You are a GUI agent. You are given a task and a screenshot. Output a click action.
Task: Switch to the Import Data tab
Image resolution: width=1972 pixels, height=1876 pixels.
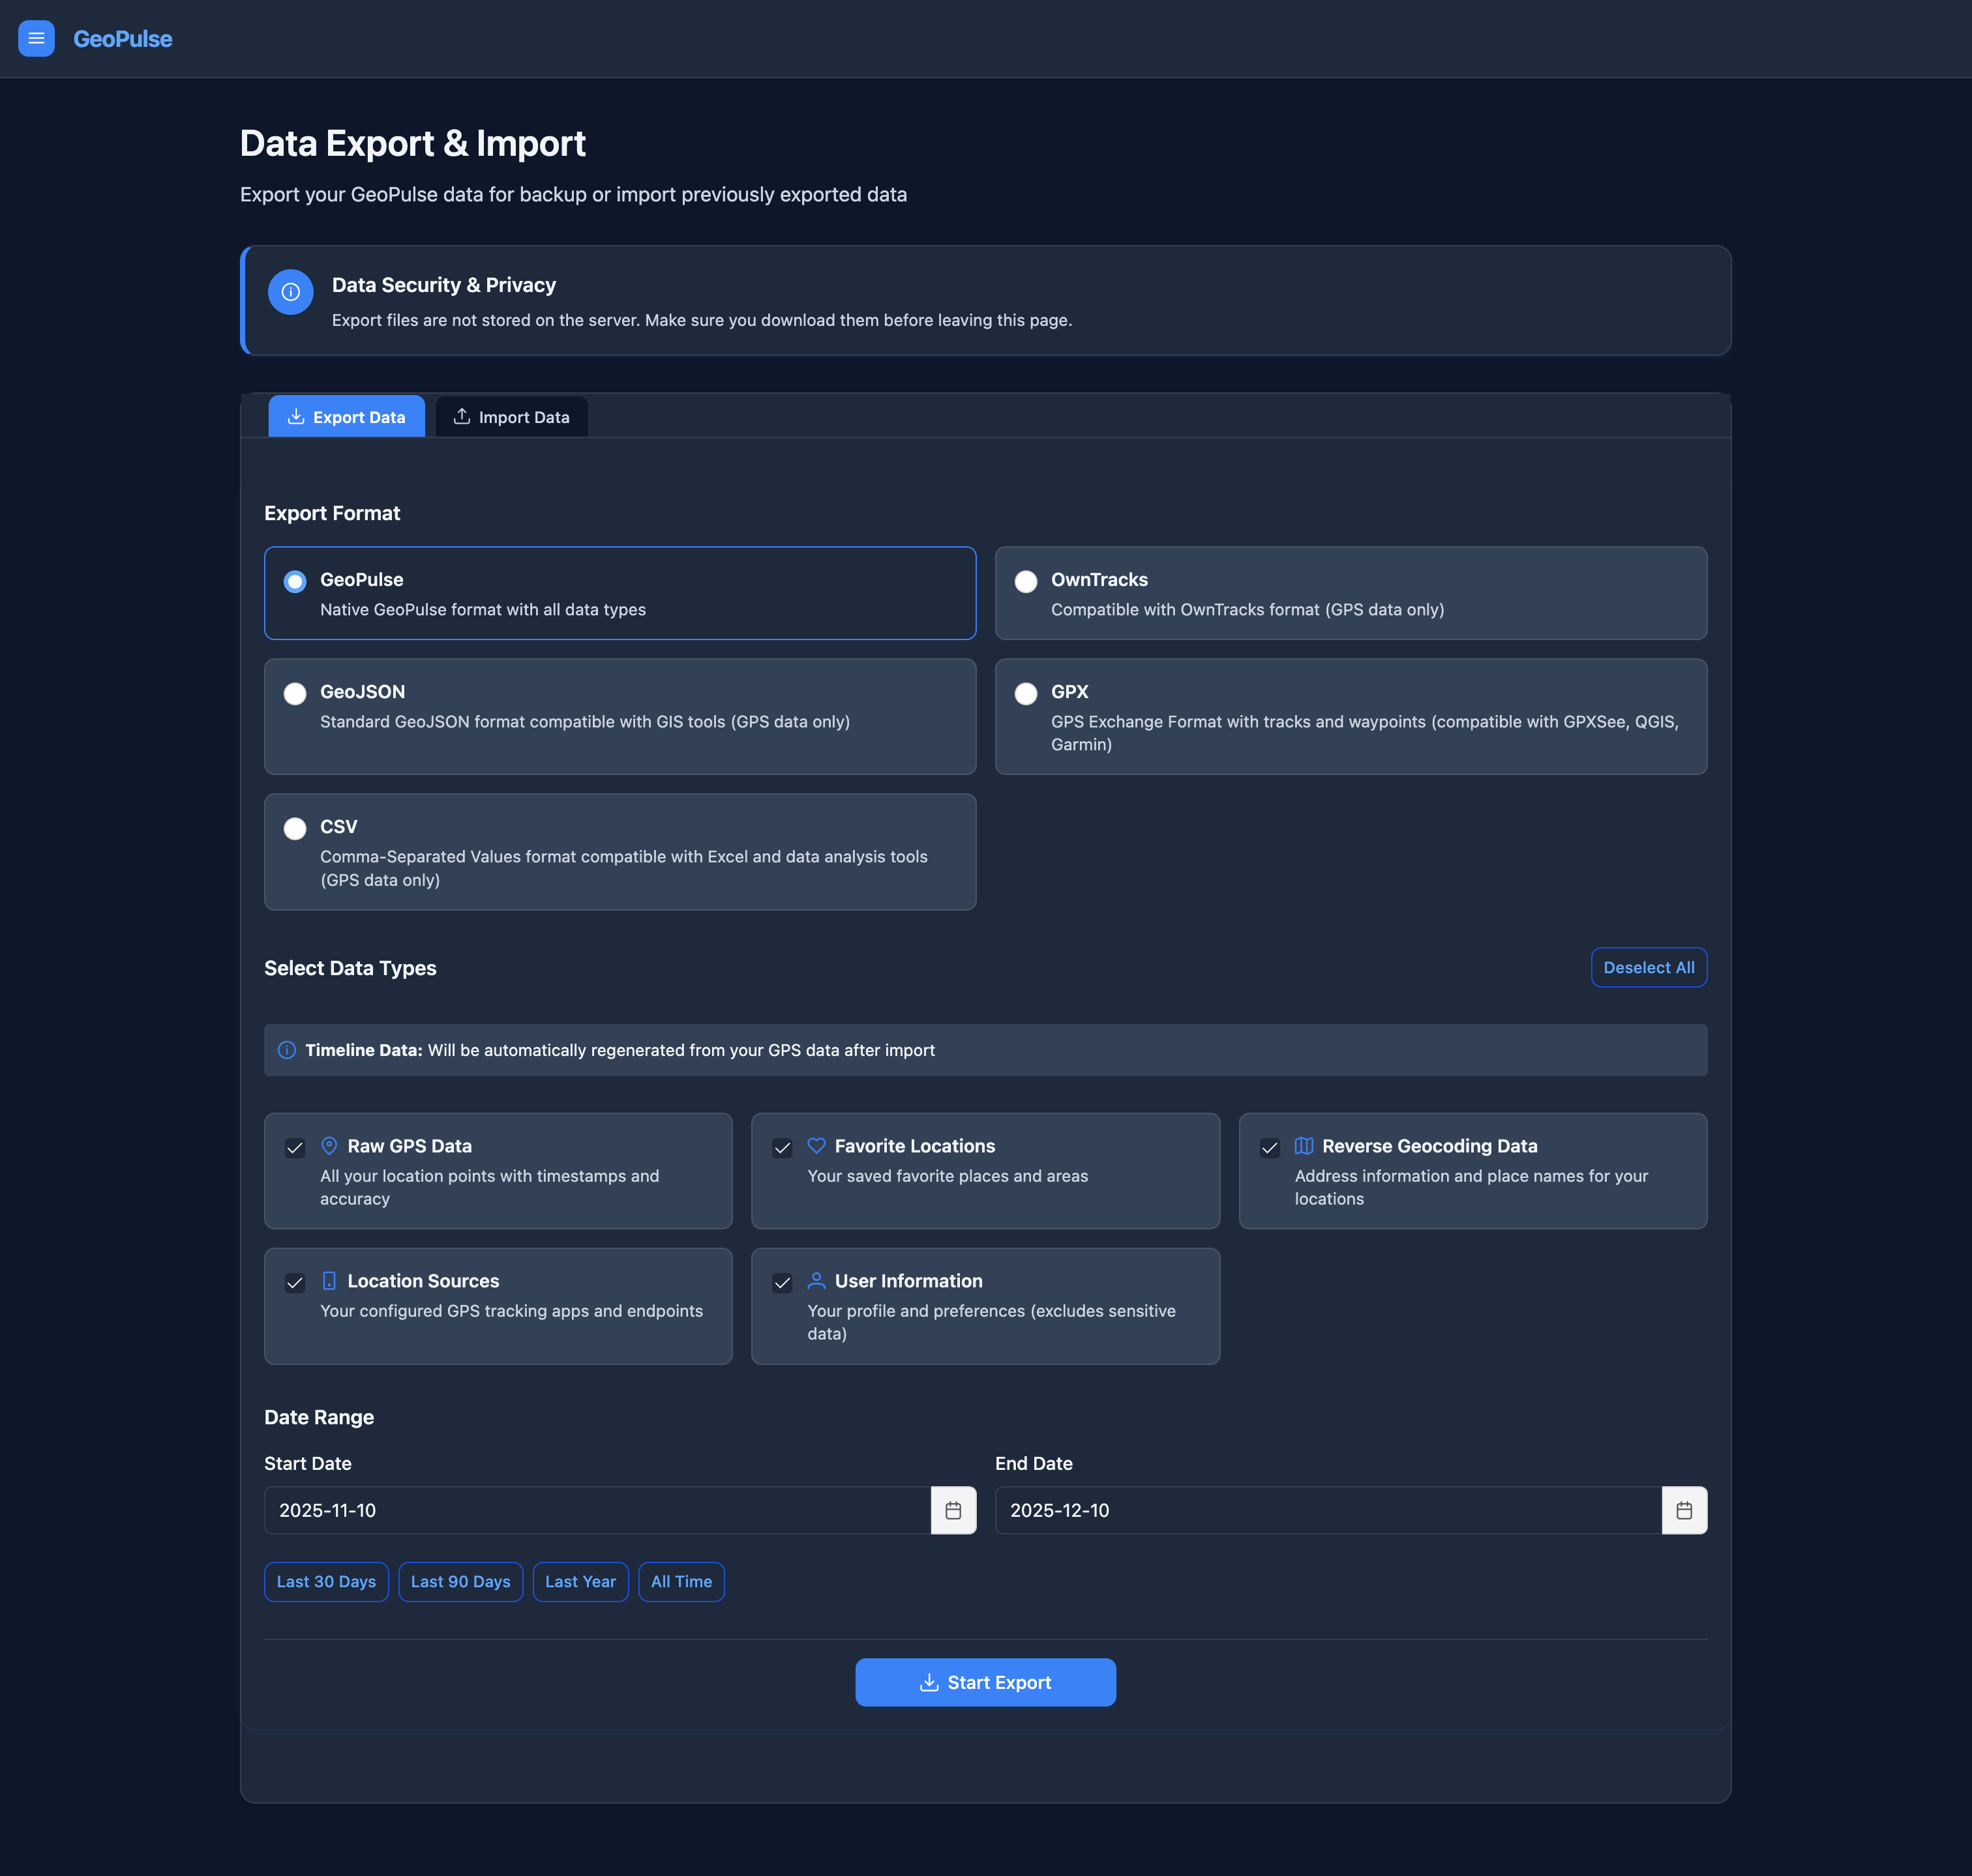(x=511, y=416)
